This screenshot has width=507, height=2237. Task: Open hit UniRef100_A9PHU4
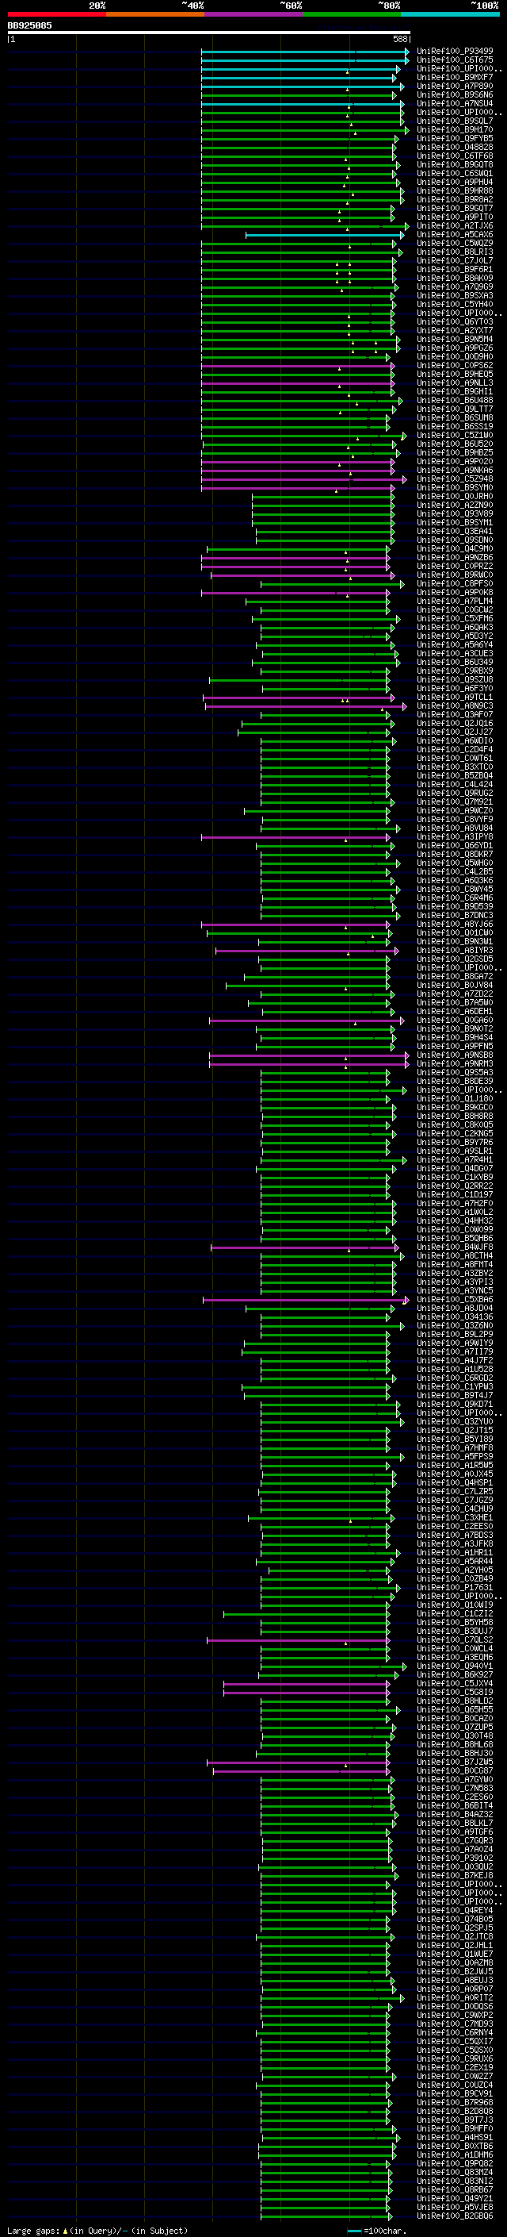pyautogui.click(x=455, y=183)
